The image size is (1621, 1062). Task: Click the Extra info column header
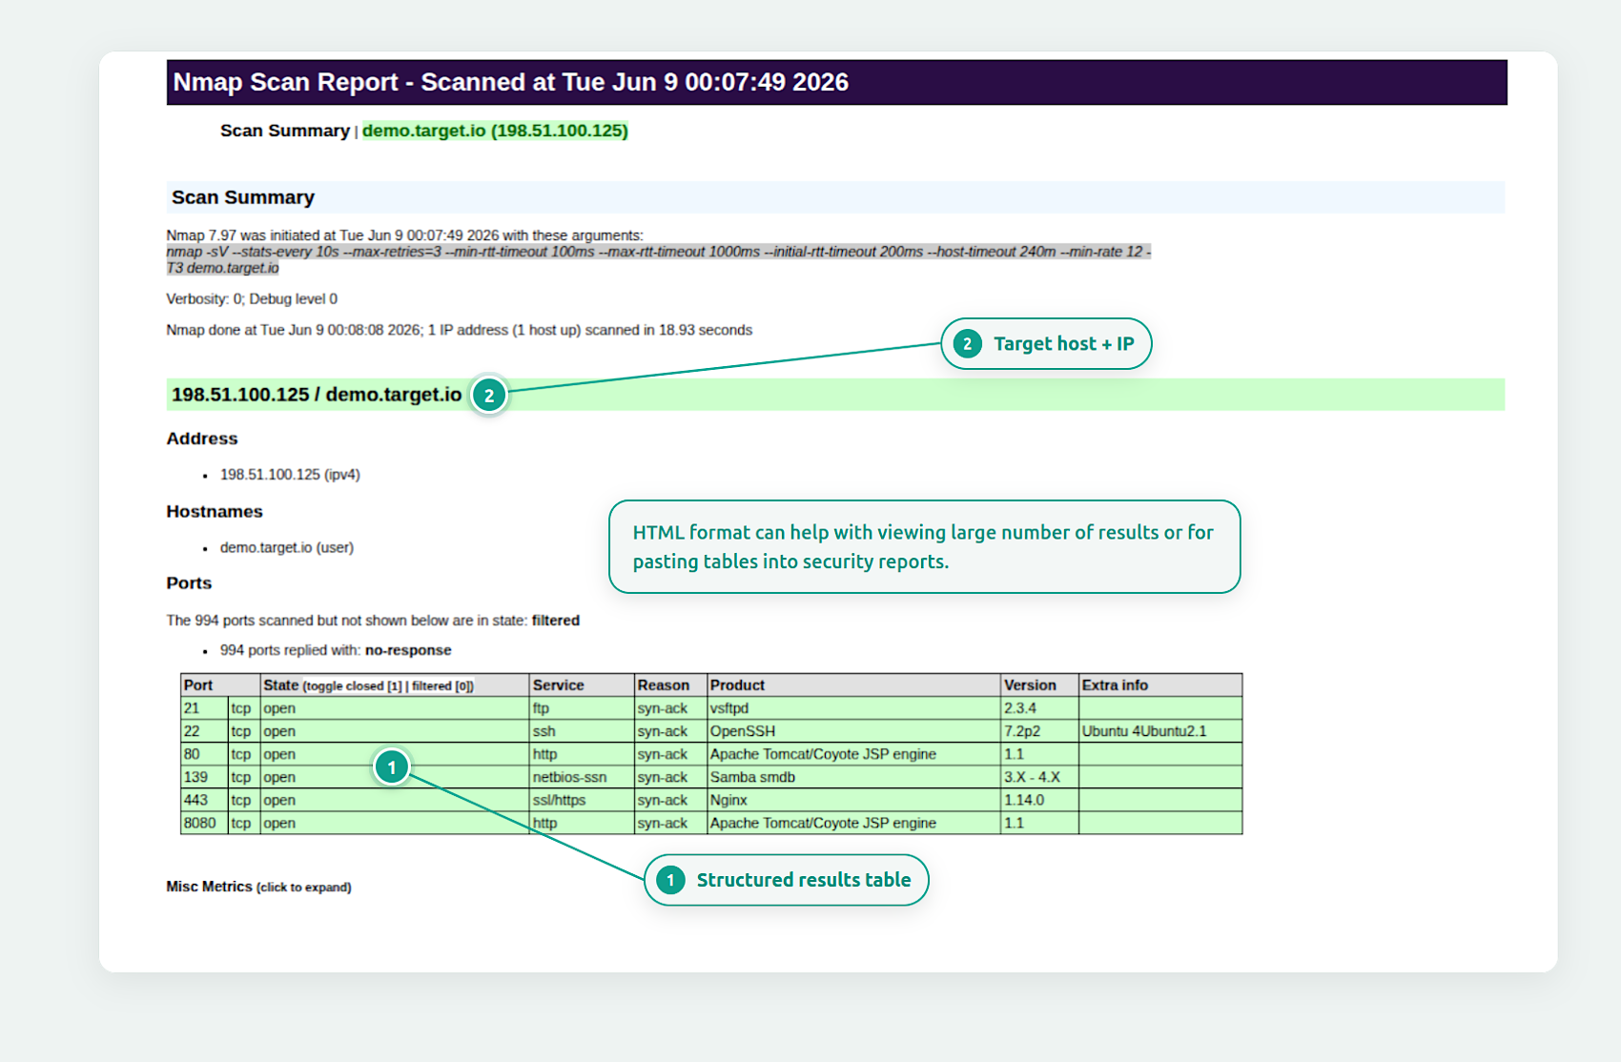[1160, 685]
